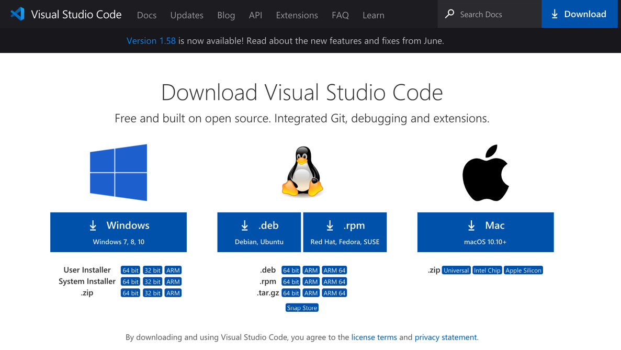Click the search magnifier icon

[x=449, y=14]
